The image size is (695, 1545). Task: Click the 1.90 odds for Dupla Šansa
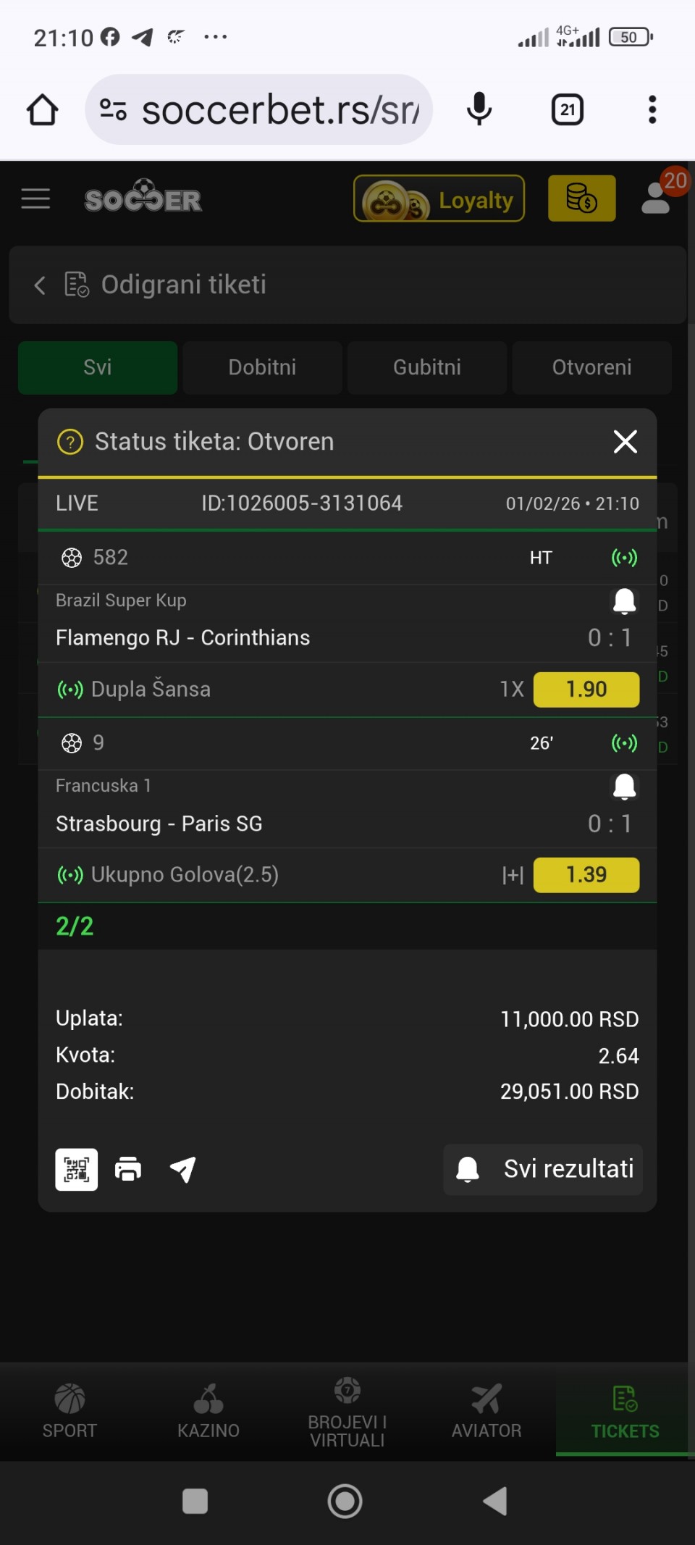click(x=586, y=689)
